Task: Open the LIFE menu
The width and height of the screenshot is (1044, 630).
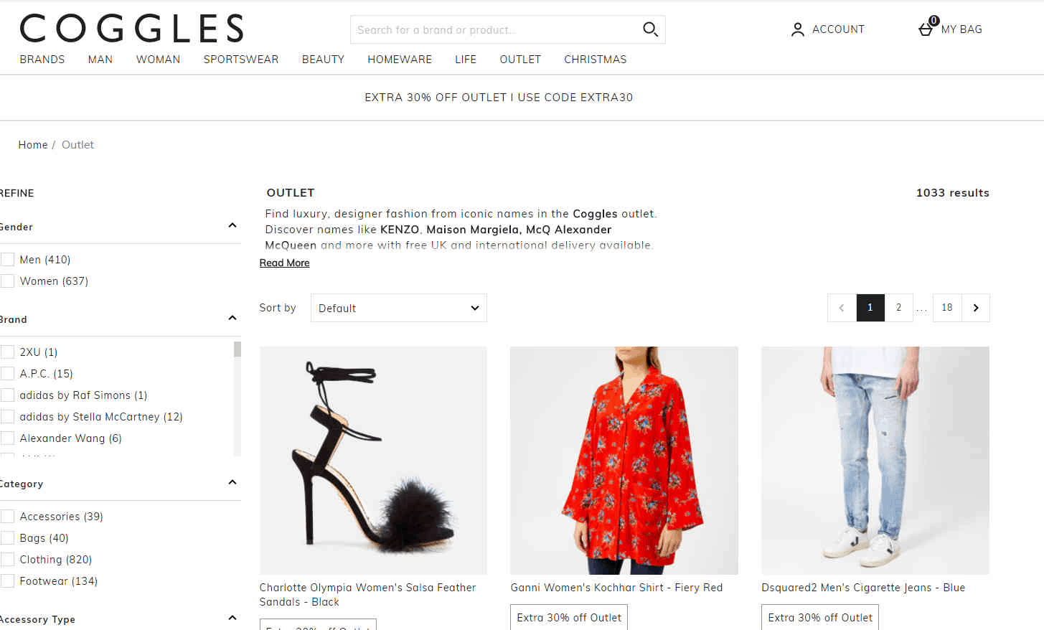Action: tap(466, 60)
